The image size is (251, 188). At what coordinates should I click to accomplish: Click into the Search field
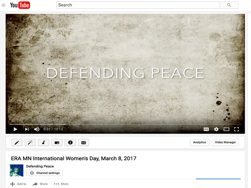[138, 5]
